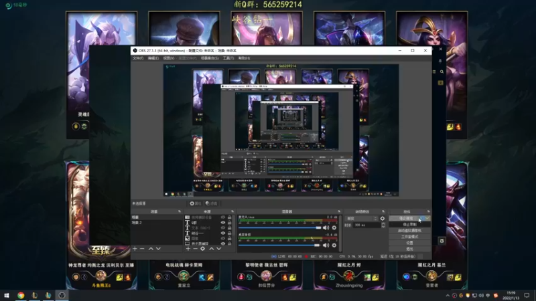Image resolution: width=536 pixels, height=301 pixels.
Task: Toggle visibility of the 图像 source
Action: coord(223,238)
